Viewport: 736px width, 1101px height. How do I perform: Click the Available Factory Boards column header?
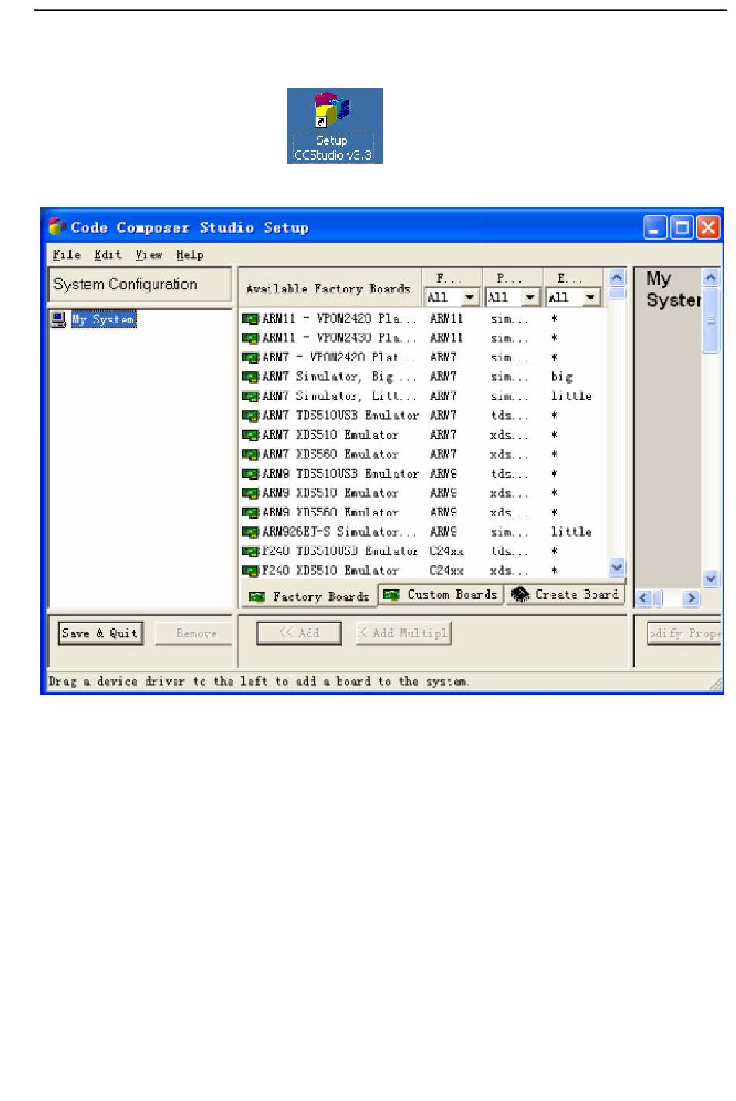(329, 288)
